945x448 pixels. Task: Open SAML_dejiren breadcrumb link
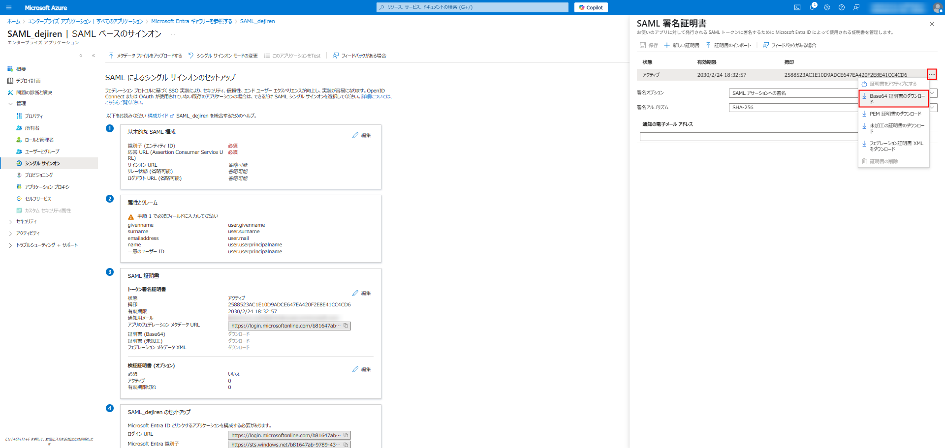257,21
